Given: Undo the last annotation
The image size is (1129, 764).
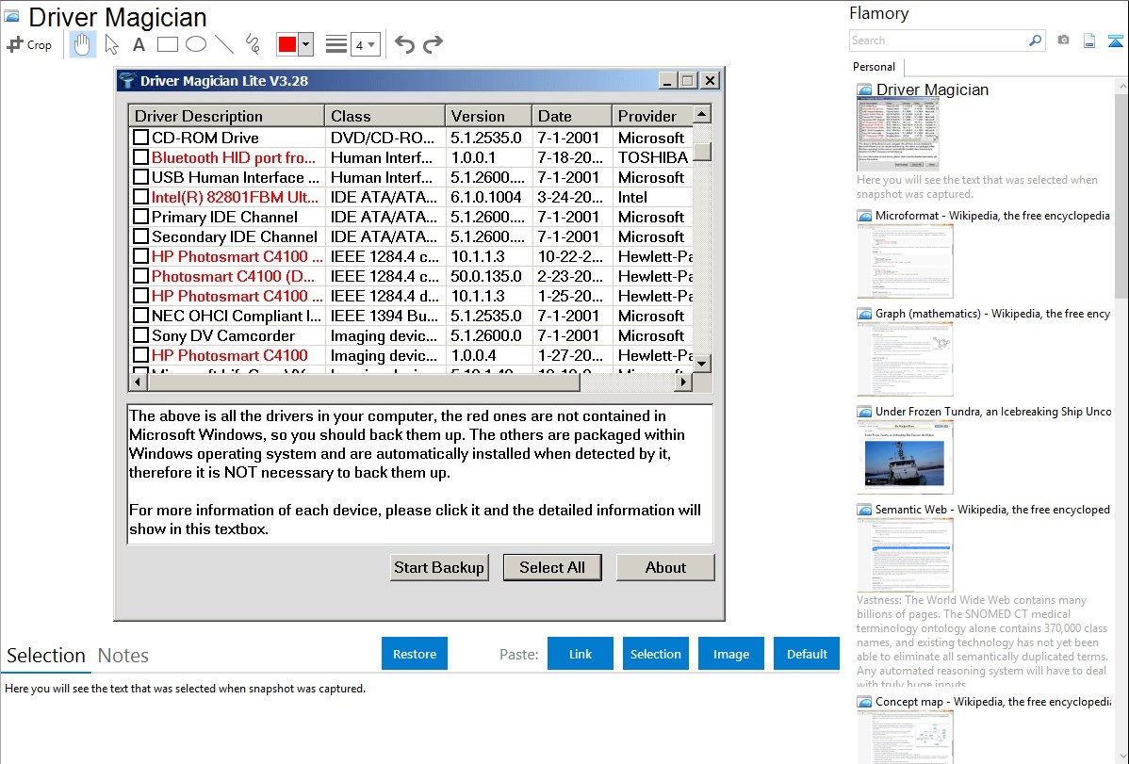Looking at the screenshot, I should [404, 44].
